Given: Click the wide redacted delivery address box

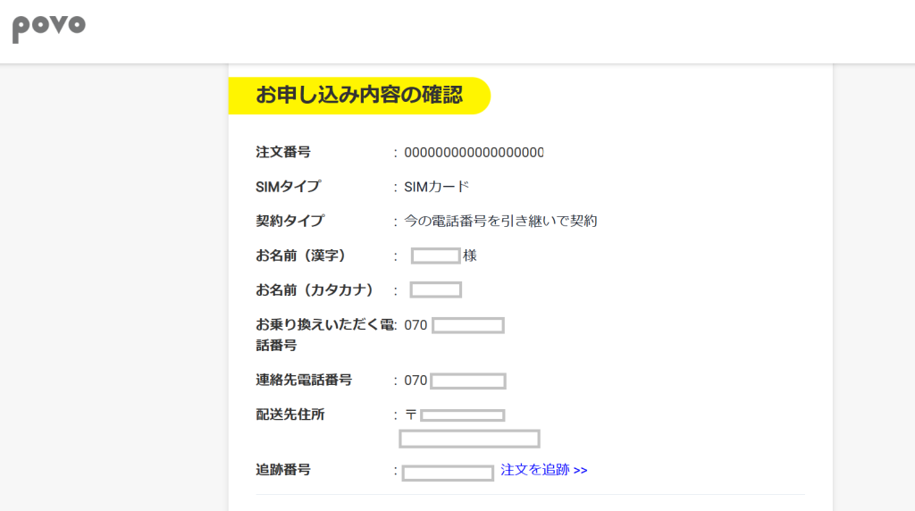Looking at the screenshot, I should click(x=469, y=439).
